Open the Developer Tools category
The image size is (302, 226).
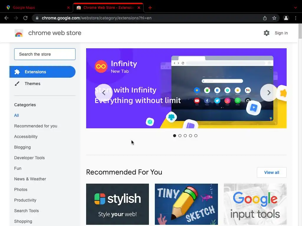[x=29, y=158]
